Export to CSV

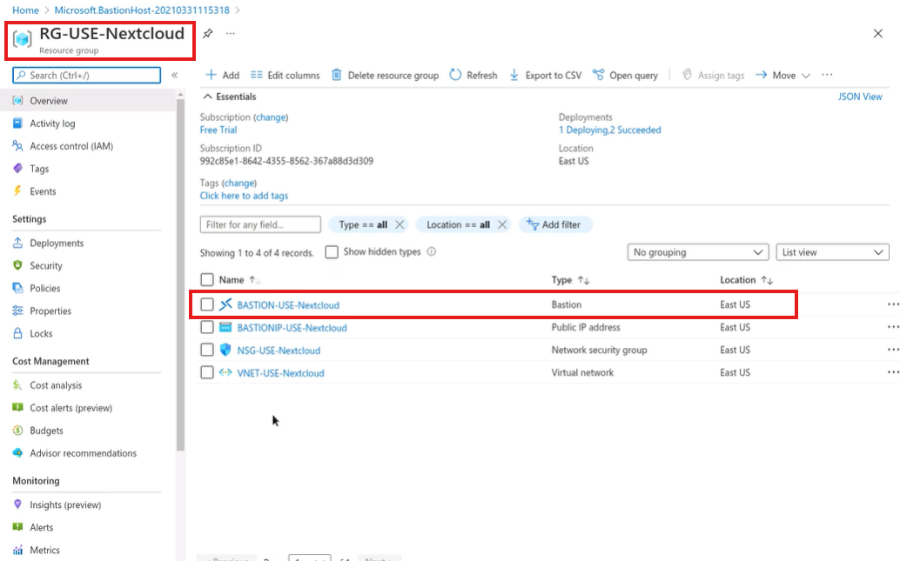click(x=546, y=75)
